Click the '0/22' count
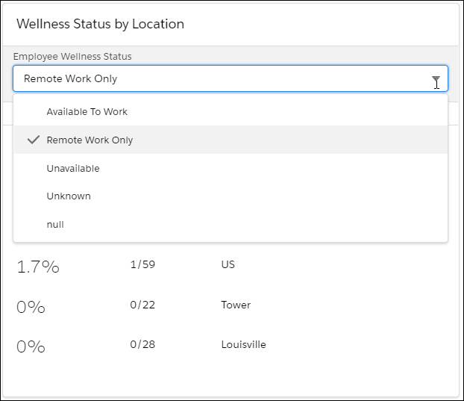The image size is (464, 401). [142, 305]
